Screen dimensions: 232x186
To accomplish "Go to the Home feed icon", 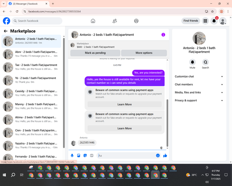I will pyautogui.click(x=93, y=21).
